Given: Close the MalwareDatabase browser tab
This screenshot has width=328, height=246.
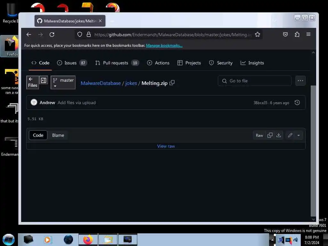Looking at the screenshot, I should coord(100,21).
